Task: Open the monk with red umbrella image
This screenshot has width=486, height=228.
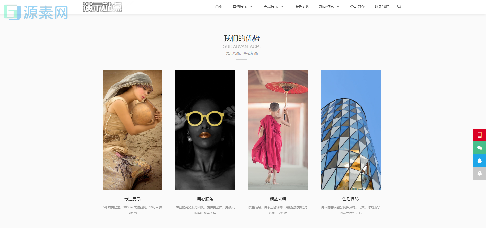Action: click(x=278, y=130)
